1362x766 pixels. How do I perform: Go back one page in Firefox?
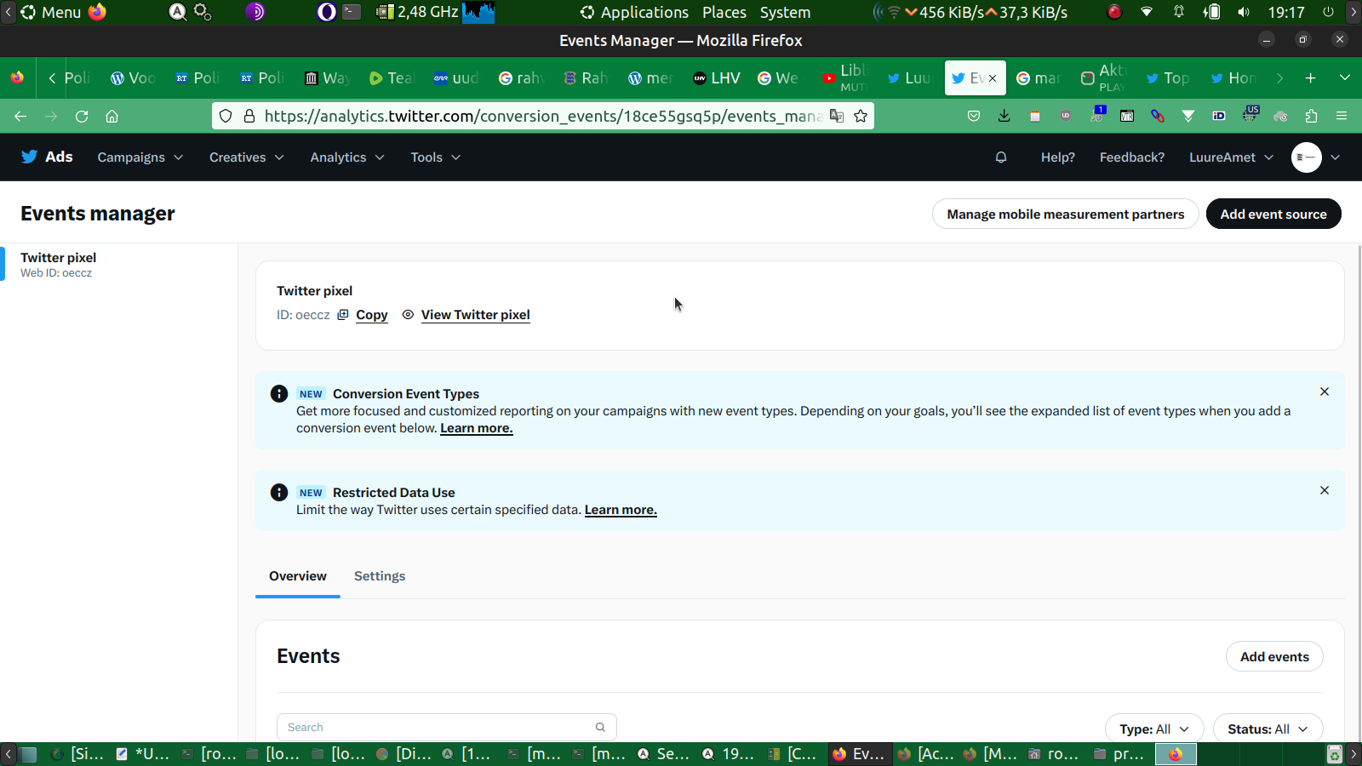click(x=20, y=116)
